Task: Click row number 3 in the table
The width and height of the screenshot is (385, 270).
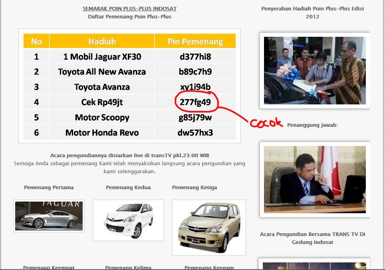Action: point(36,87)
